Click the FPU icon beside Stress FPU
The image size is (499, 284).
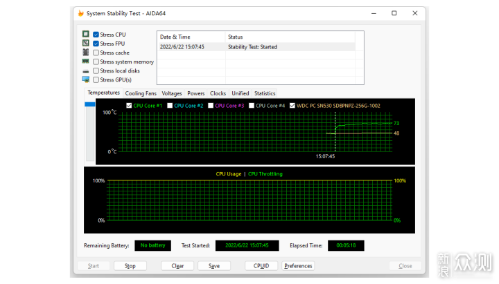[86, 43]
